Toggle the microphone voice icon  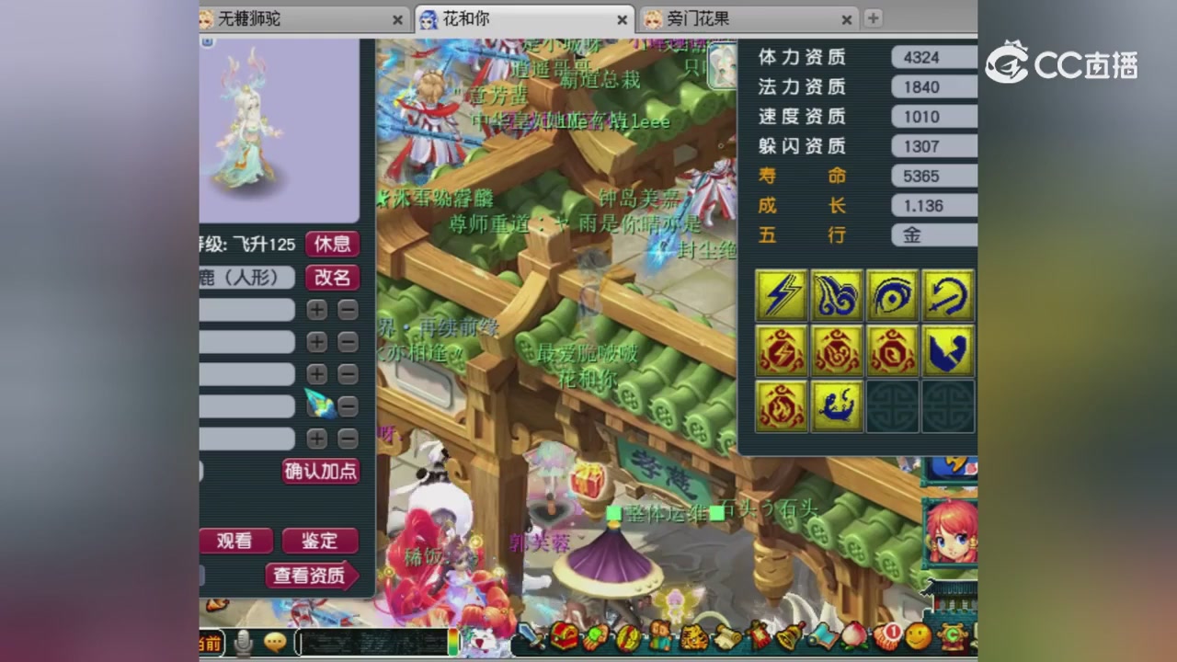point(244,644)
